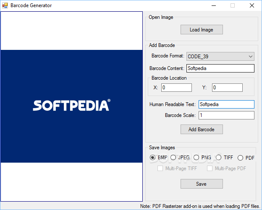262x210 pixels.
Task: Click the Load Image button
Action: (x=202, y=30)
